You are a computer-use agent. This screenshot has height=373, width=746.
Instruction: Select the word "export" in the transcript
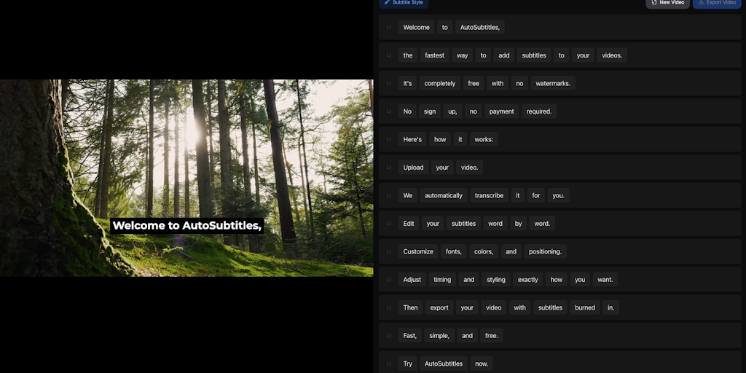point(439,308)
